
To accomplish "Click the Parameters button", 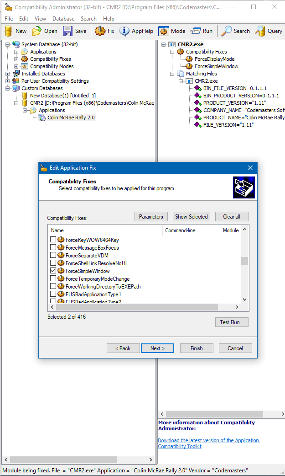I will 151,217.
